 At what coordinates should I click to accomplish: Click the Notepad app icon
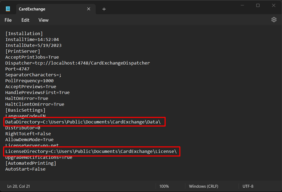pyautogui.click(x=8, y=9)
